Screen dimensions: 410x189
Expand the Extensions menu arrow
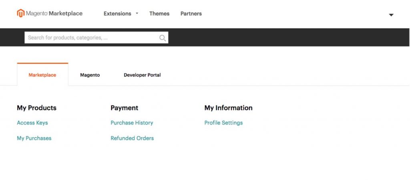[137, 13]
